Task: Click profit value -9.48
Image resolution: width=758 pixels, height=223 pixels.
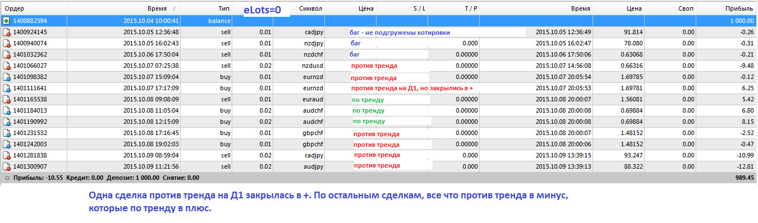Action: click(747, 66)
